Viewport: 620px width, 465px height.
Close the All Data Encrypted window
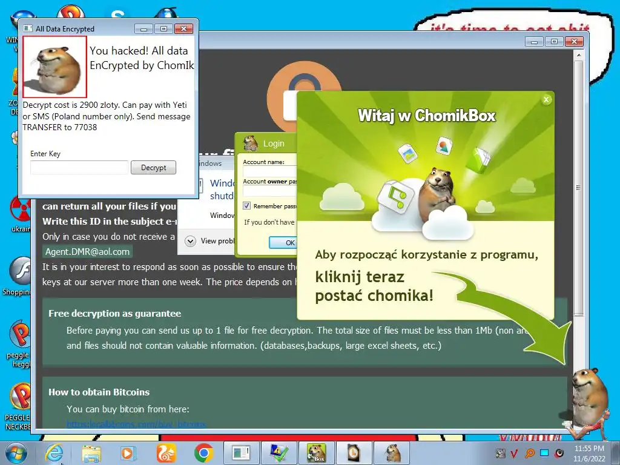pos(183,29)
